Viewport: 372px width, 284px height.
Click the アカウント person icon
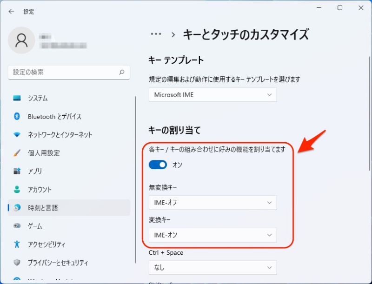click(17, 189)
